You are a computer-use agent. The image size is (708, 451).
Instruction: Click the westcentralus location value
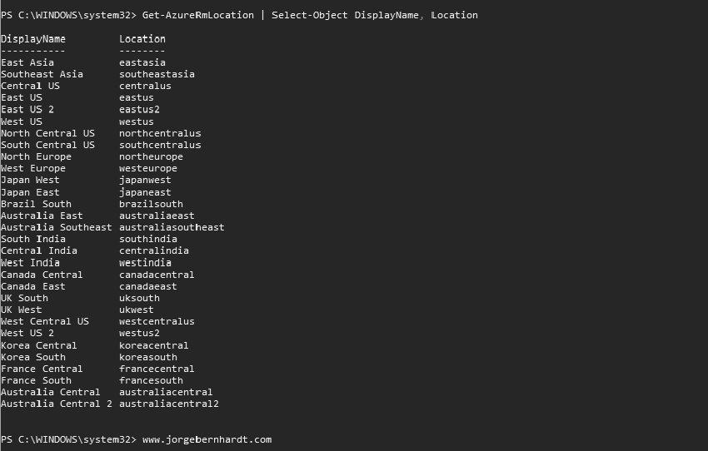157,321
